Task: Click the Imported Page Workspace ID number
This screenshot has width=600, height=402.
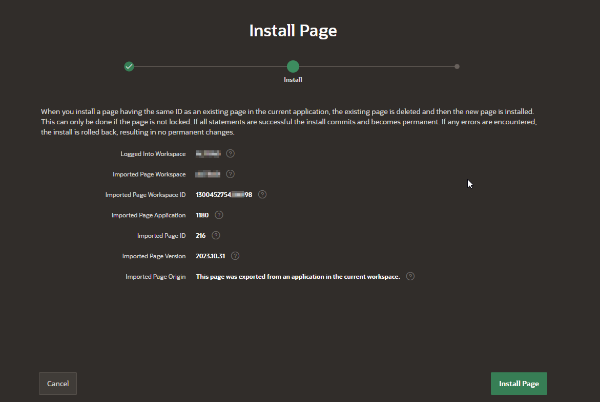Action: 223,194
